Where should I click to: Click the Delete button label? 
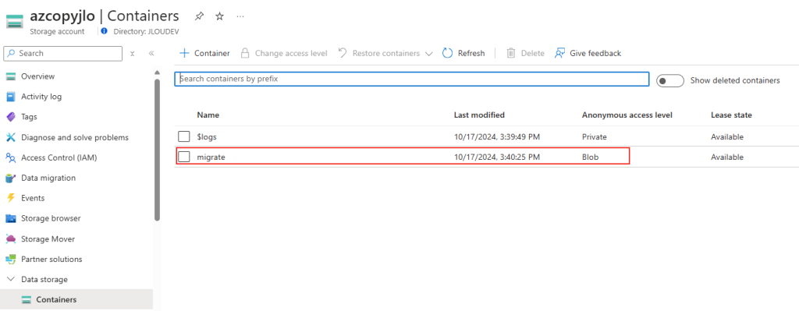click(532, 53)
